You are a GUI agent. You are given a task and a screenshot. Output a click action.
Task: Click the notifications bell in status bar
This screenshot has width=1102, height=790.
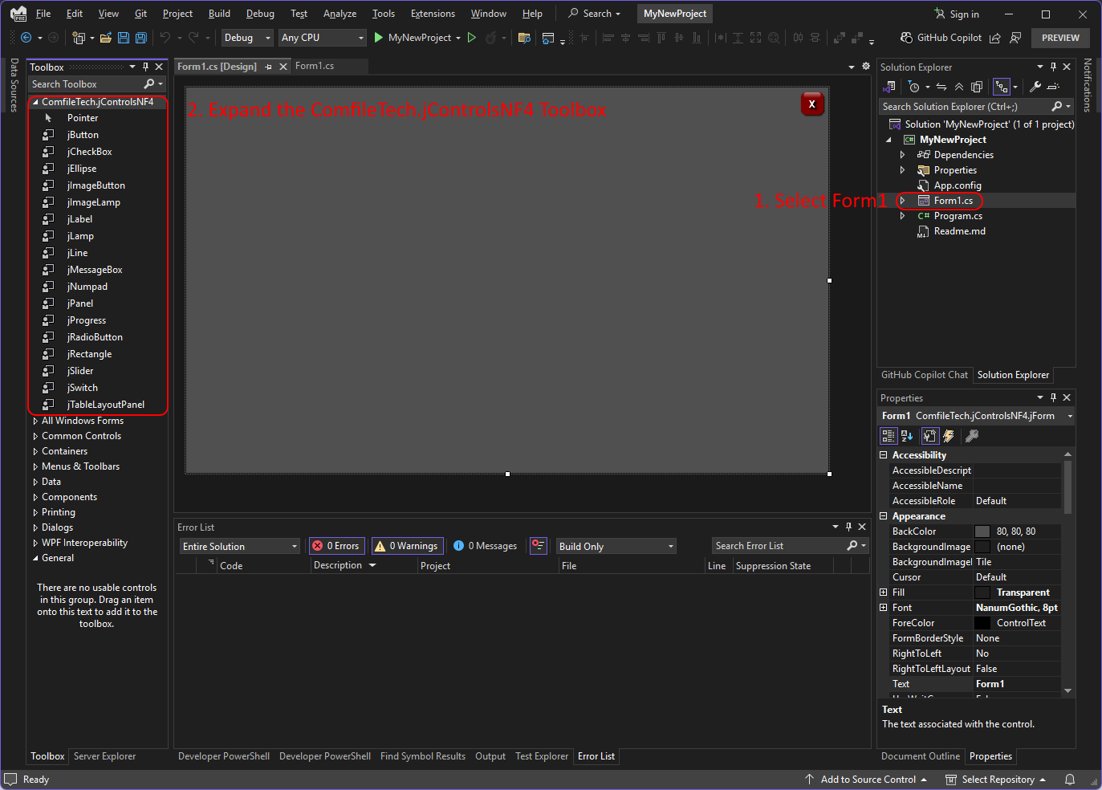click(1070, 780)
